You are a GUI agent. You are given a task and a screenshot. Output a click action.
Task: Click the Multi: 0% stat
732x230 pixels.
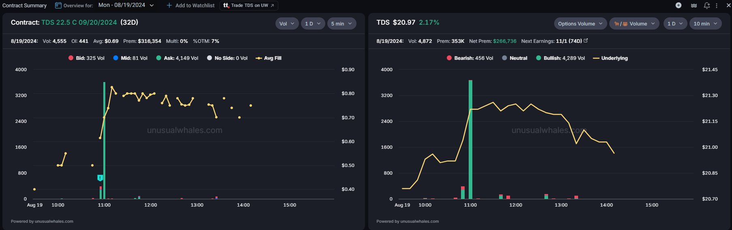click(x=177, y=41)
